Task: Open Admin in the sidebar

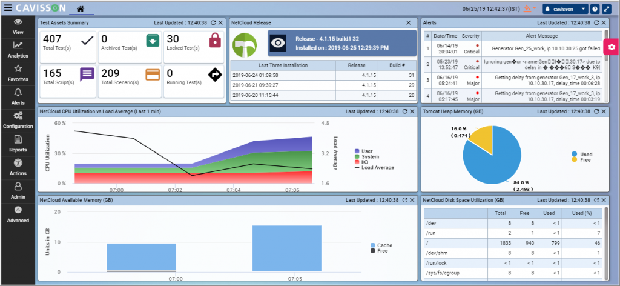Action: [18, 191]
